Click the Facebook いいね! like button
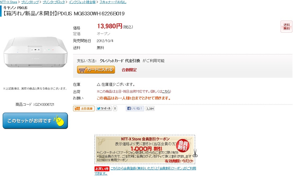The width and height of the screenshot is (293, 177). [x=135, y=108]
